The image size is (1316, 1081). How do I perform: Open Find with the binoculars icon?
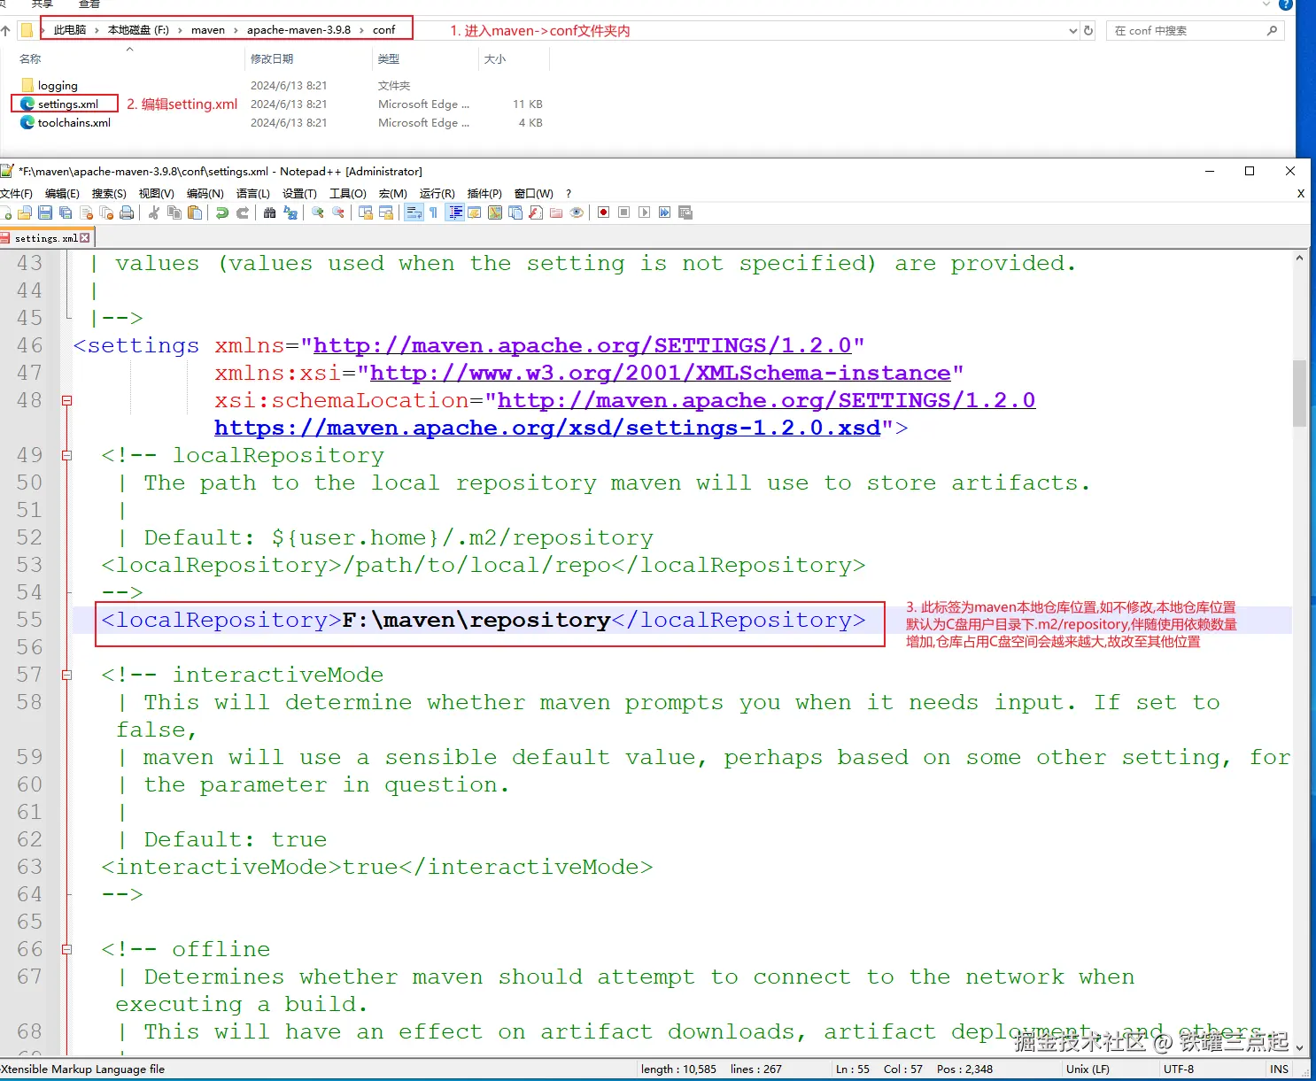(269, 212)
